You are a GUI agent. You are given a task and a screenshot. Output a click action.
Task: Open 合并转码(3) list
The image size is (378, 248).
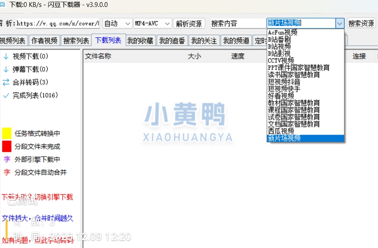30,82
